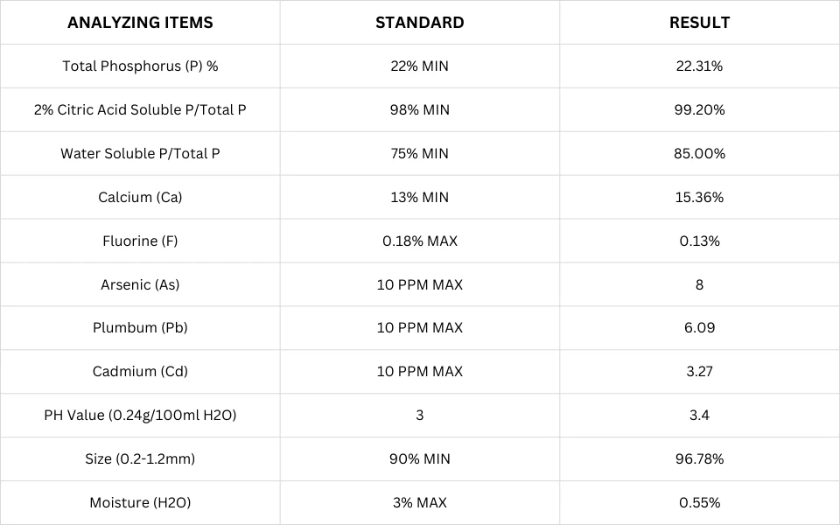Select the Cadmium (Cd) row label
The image size is (840, 525).
pyautogui.click(x=140, y=372)
